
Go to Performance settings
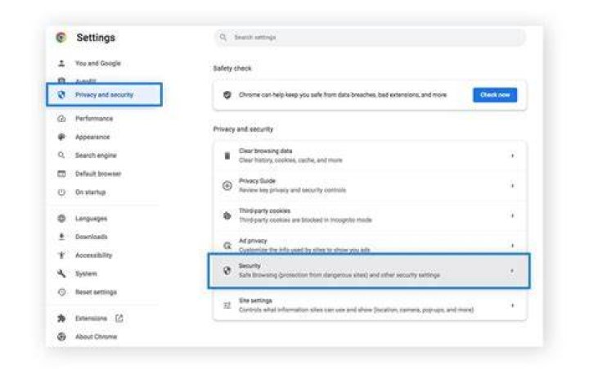coord(94,119)
